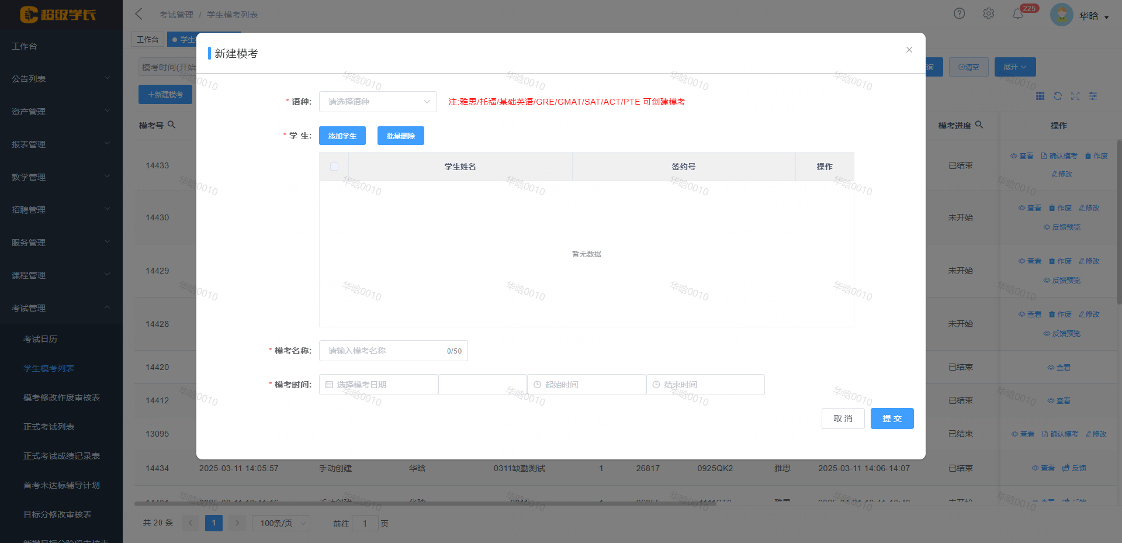The width and height of the screenshot is (1122, 543).
Task: Open the 语种 language dropdown
Action: coord(378,102)
